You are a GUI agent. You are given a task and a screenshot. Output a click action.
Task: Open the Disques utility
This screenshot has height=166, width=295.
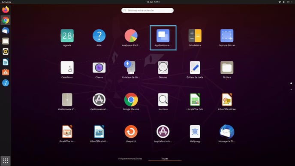[163, 68]
